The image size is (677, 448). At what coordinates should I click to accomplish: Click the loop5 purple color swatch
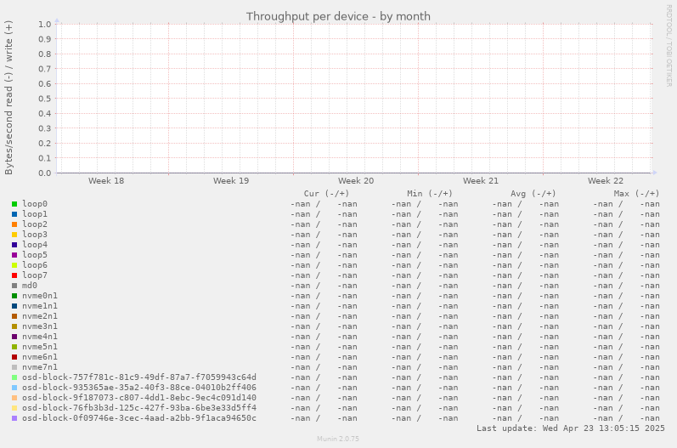14,255
